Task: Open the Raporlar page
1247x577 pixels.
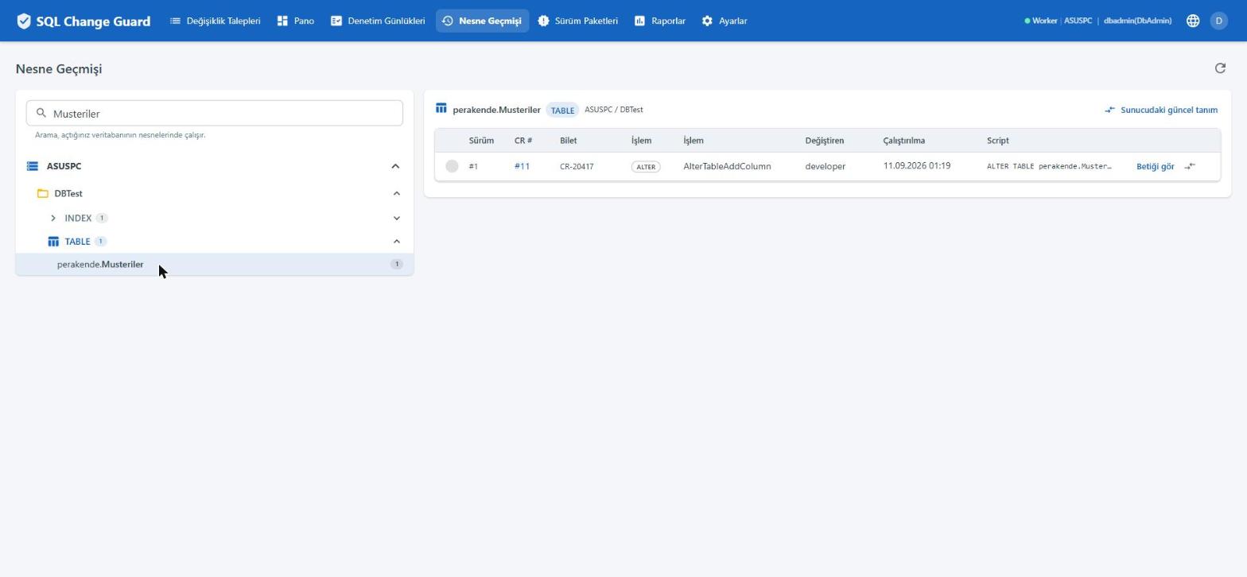Action: coord(660,21)
